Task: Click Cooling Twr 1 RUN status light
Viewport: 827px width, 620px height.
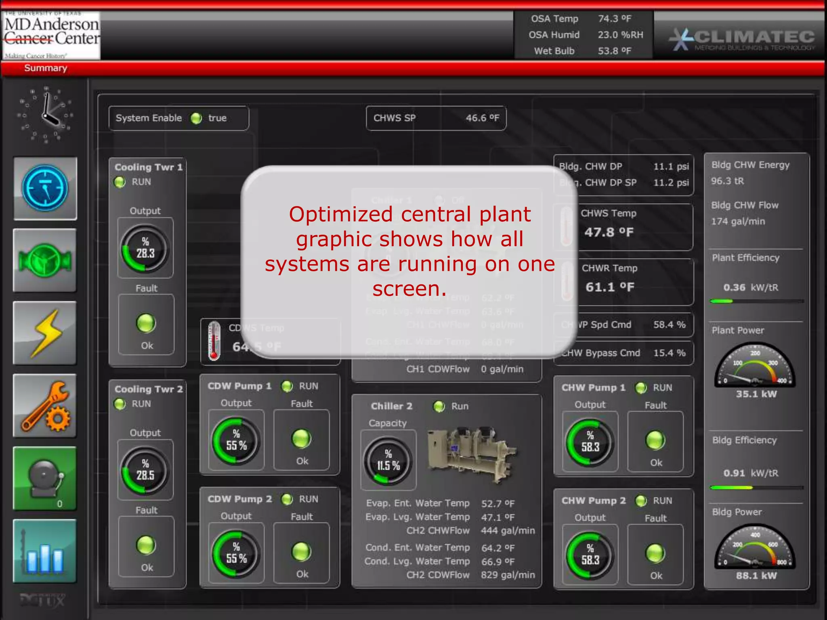Action: pos(120,182)
